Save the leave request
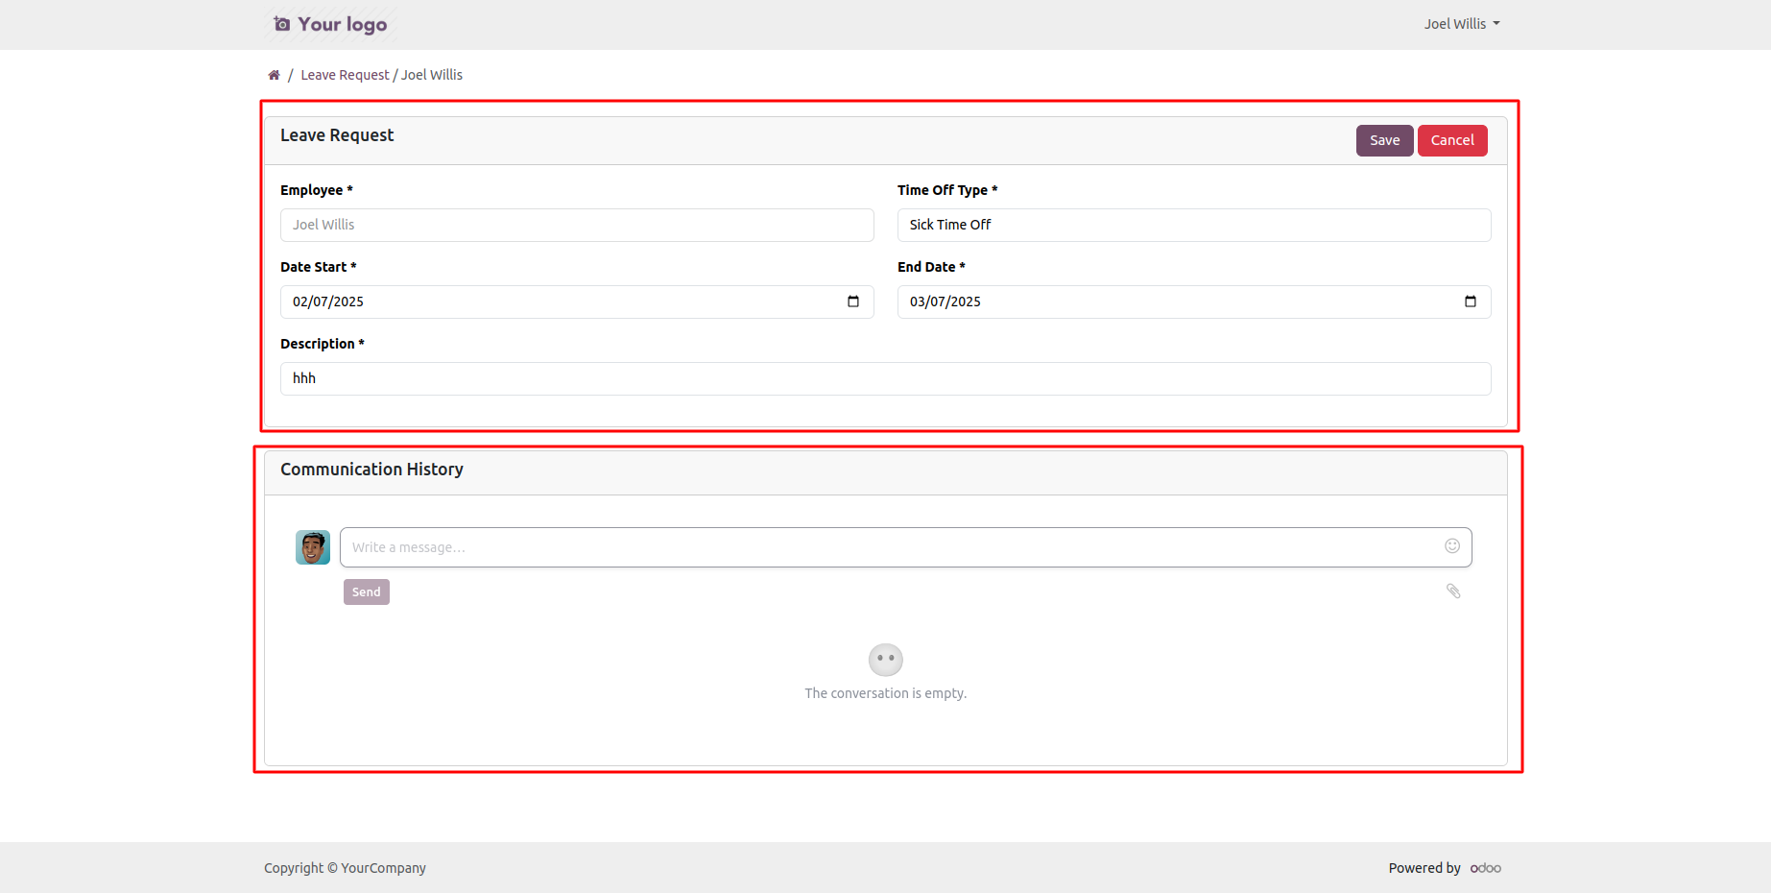The image size is (1771, 893). [x=1383, y=140]
